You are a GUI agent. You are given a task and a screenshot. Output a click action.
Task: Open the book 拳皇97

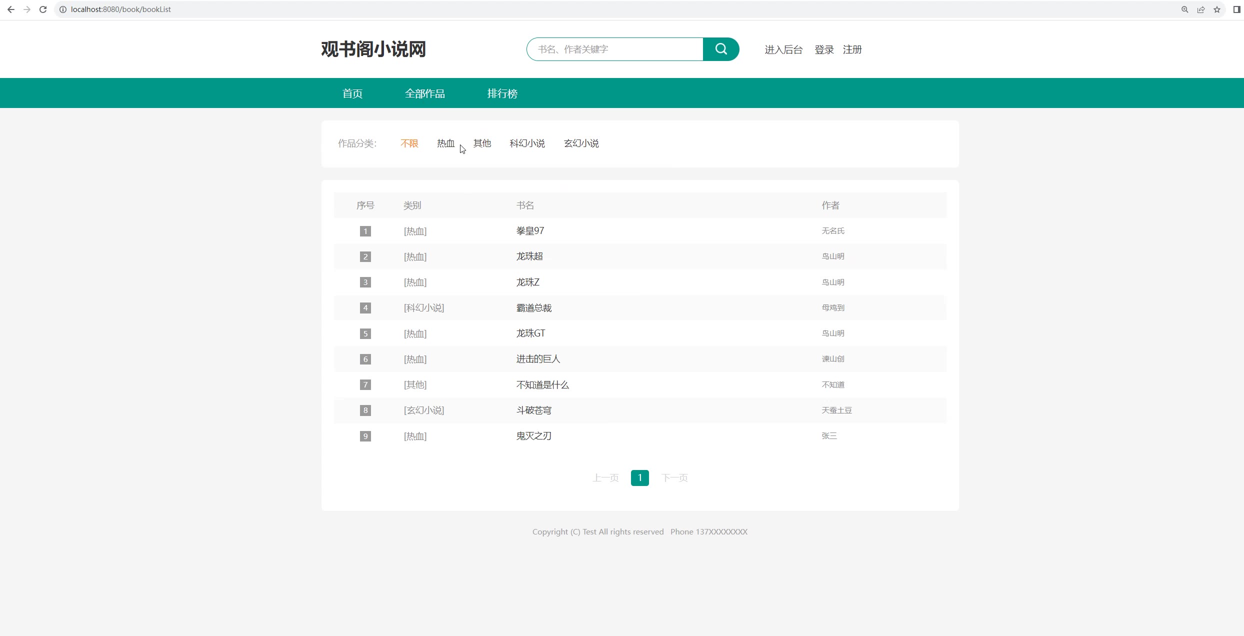(x=530, y=231)
